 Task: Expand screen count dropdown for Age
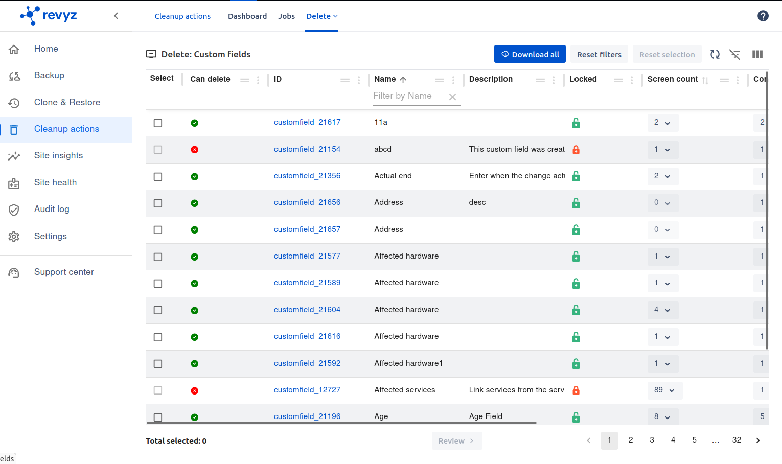[x=663, y=417]
